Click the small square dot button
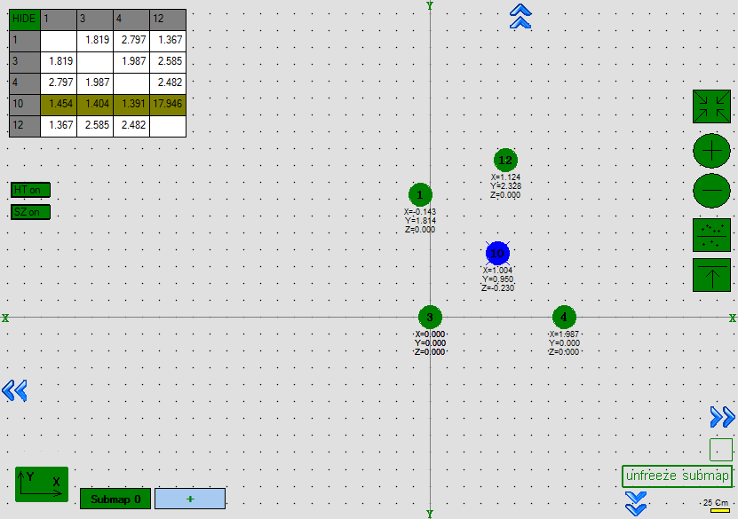Screen dimensions: 738x519 tap(721, 449)
